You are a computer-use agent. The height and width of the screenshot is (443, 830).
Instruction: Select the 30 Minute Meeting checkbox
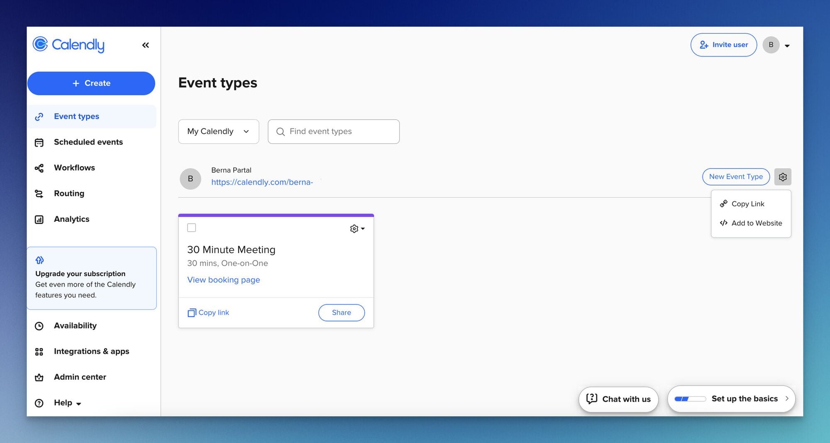click(191, 228)
